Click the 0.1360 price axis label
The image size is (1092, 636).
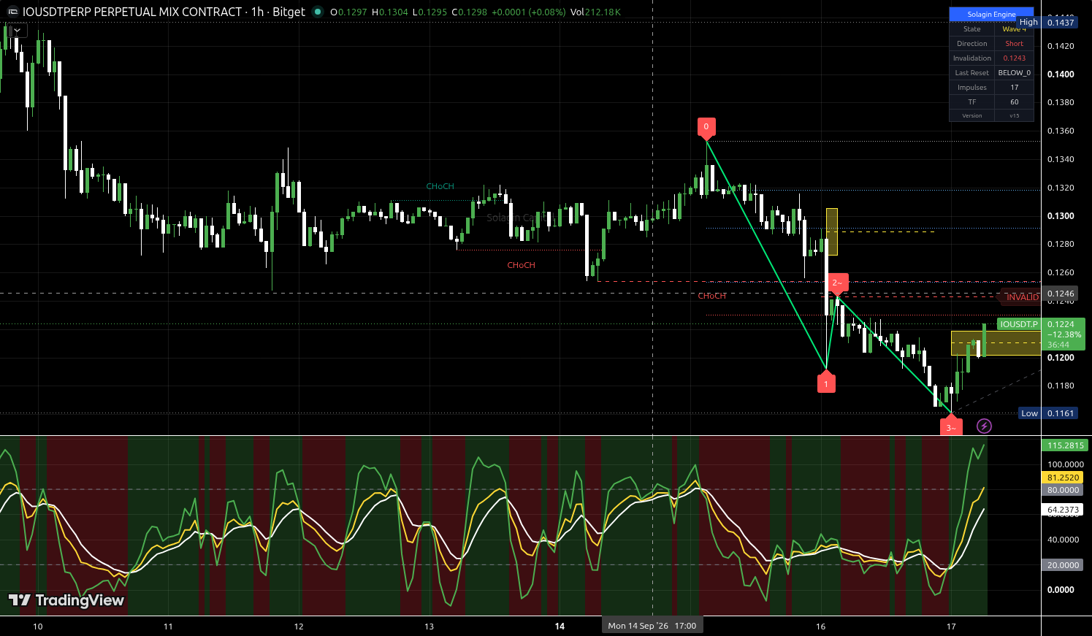[x=1061, y=131]
